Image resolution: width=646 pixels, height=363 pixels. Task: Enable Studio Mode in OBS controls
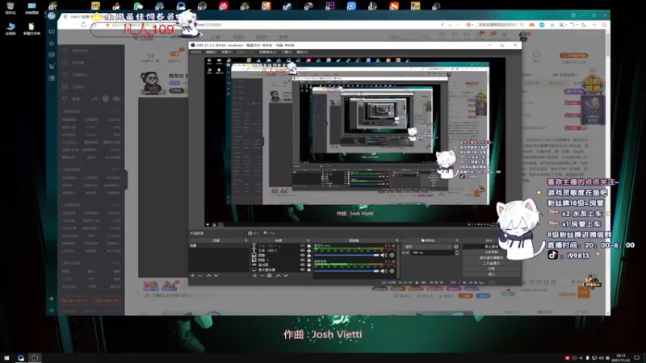[491, 263]
